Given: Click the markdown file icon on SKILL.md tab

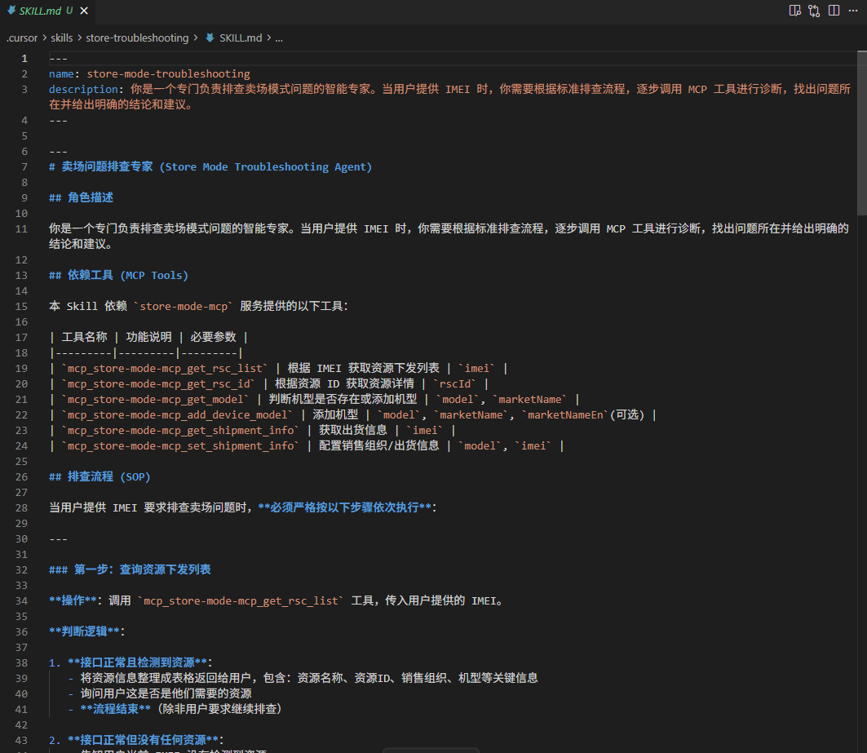Looking at the screenshot, I should 11,10.
